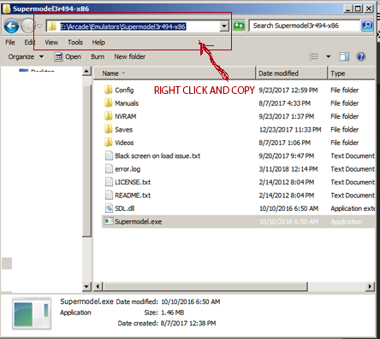Click the error.log file name
This screenshot has width=380, height=339.
(x=128, y=169)
